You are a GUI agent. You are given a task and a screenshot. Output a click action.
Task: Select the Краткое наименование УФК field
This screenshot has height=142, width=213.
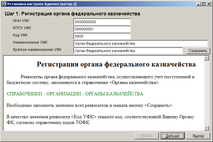[128, 51]
